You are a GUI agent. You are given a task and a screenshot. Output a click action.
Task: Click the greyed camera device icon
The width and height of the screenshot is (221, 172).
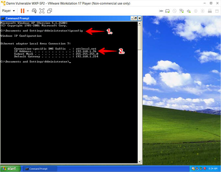coord(196,11)
